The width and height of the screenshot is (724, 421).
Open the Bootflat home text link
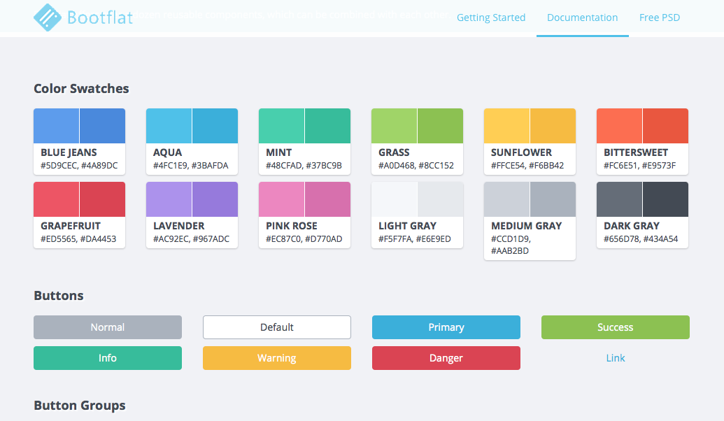pyautogui.click(x=100, y=17)
